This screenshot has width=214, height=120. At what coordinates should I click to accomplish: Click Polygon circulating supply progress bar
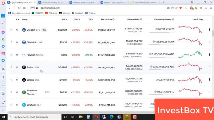pyautogui.click(x=162, y=57)
